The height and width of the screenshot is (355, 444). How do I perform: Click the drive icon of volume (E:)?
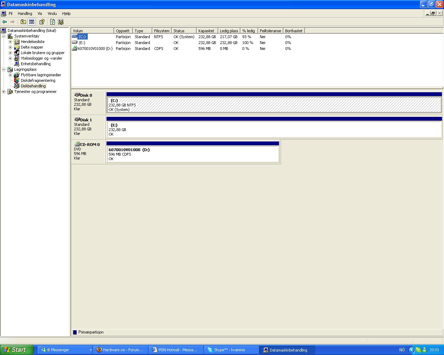[x=75, y=42]
